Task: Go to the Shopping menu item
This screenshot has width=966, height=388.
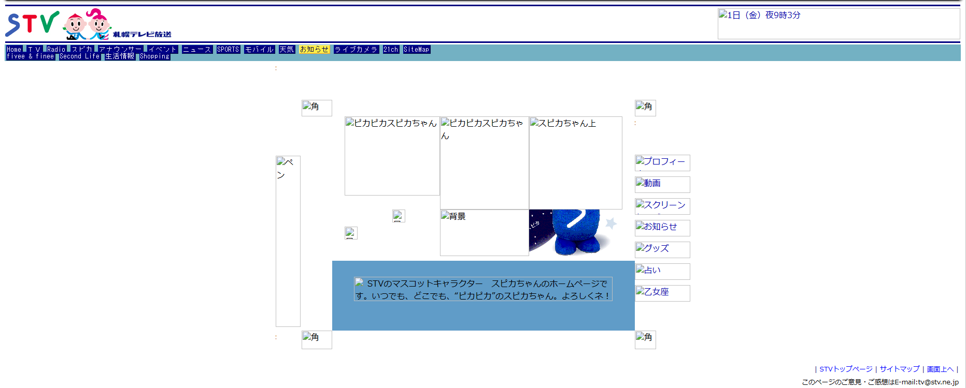Action: [x=154, y=56]
